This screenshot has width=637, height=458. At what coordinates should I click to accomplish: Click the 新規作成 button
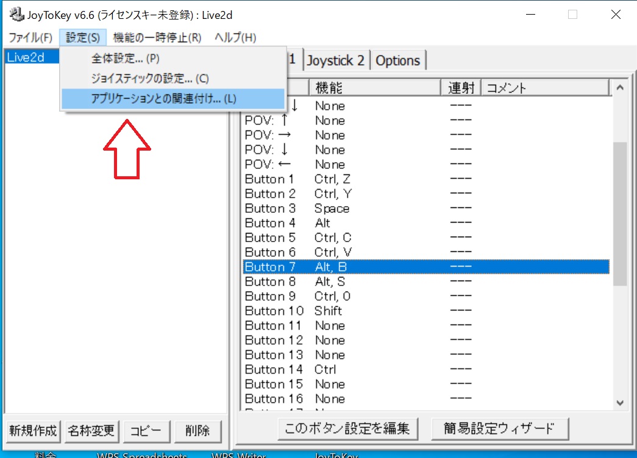32,430
